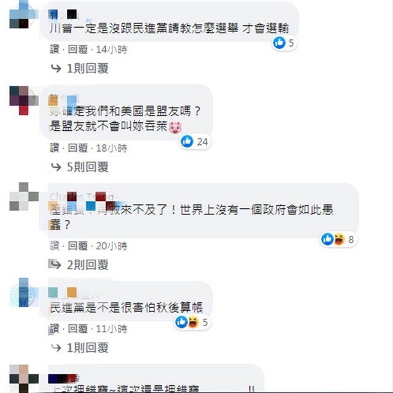Viewport: 393px width, 393px height.
Task: Click the blue like icon beside count 8
Action: click(x=327, y=239)
